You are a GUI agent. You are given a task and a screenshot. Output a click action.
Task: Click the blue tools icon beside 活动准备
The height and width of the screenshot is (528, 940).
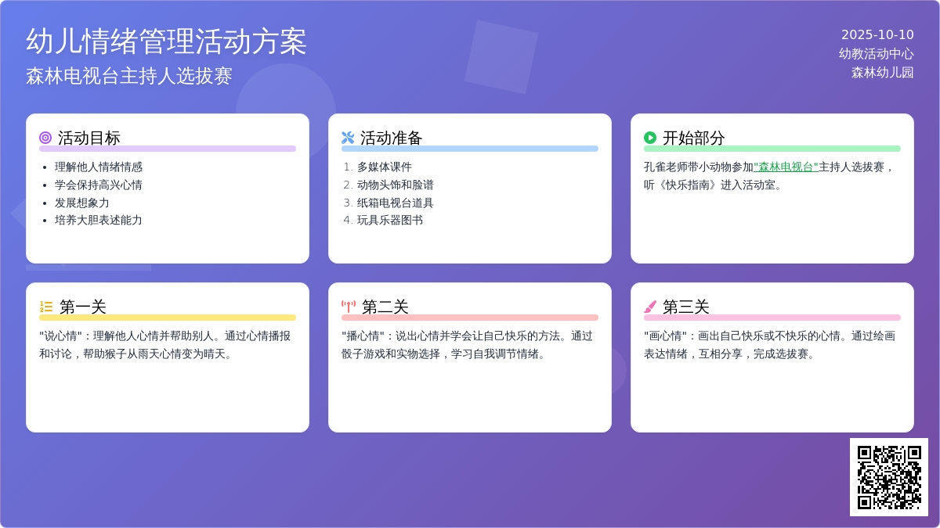348,138
